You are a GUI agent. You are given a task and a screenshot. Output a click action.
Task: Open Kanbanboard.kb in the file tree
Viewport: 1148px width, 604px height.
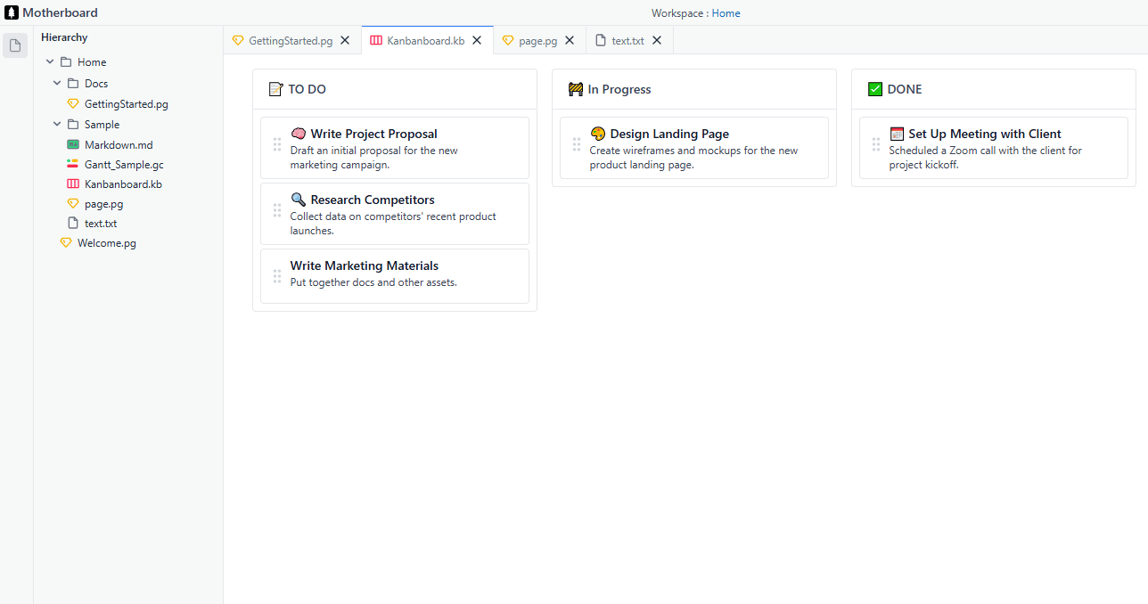click(123, 184)
